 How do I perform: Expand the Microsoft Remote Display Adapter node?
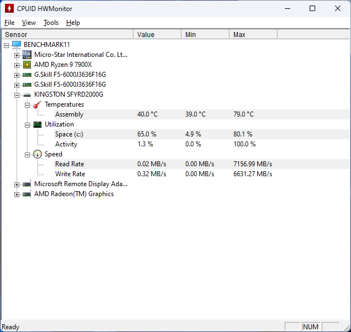17,185
